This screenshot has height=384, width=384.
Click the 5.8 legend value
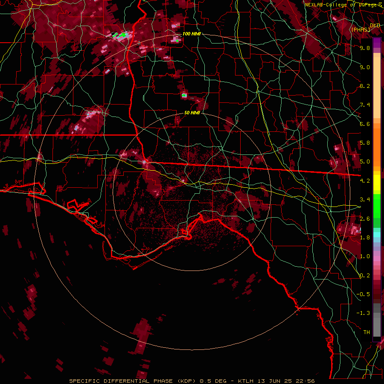coord(365,143)
